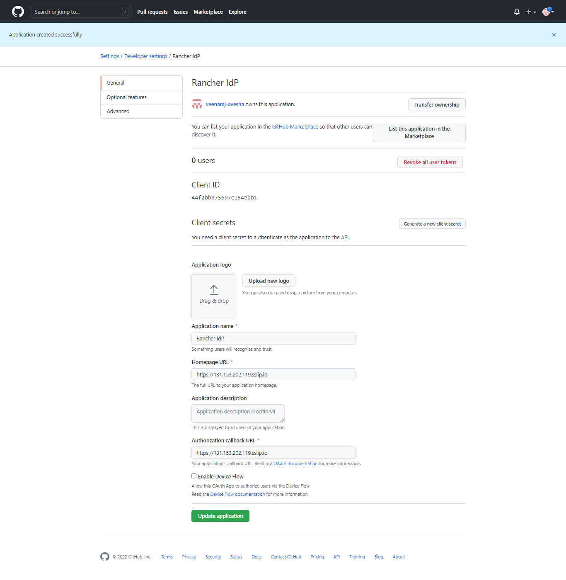Screen dimensions: 566x580
Task: Open the user avatar menu
Action: tap(548, 12)
